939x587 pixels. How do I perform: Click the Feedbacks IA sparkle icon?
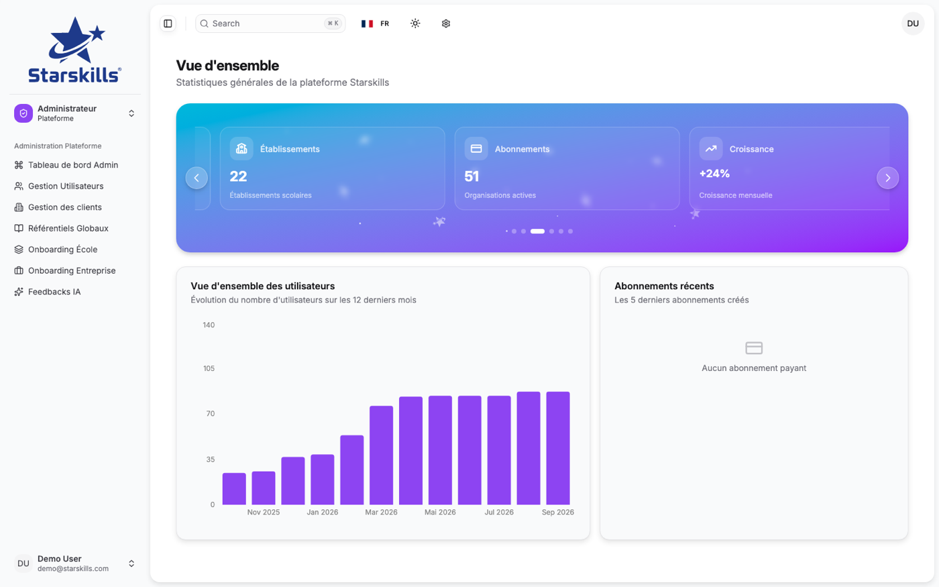click(x=19, y=292)
